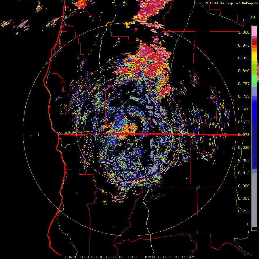Click the black radar site dot at center
259x259 pixels.
click(x=130, y=129)
